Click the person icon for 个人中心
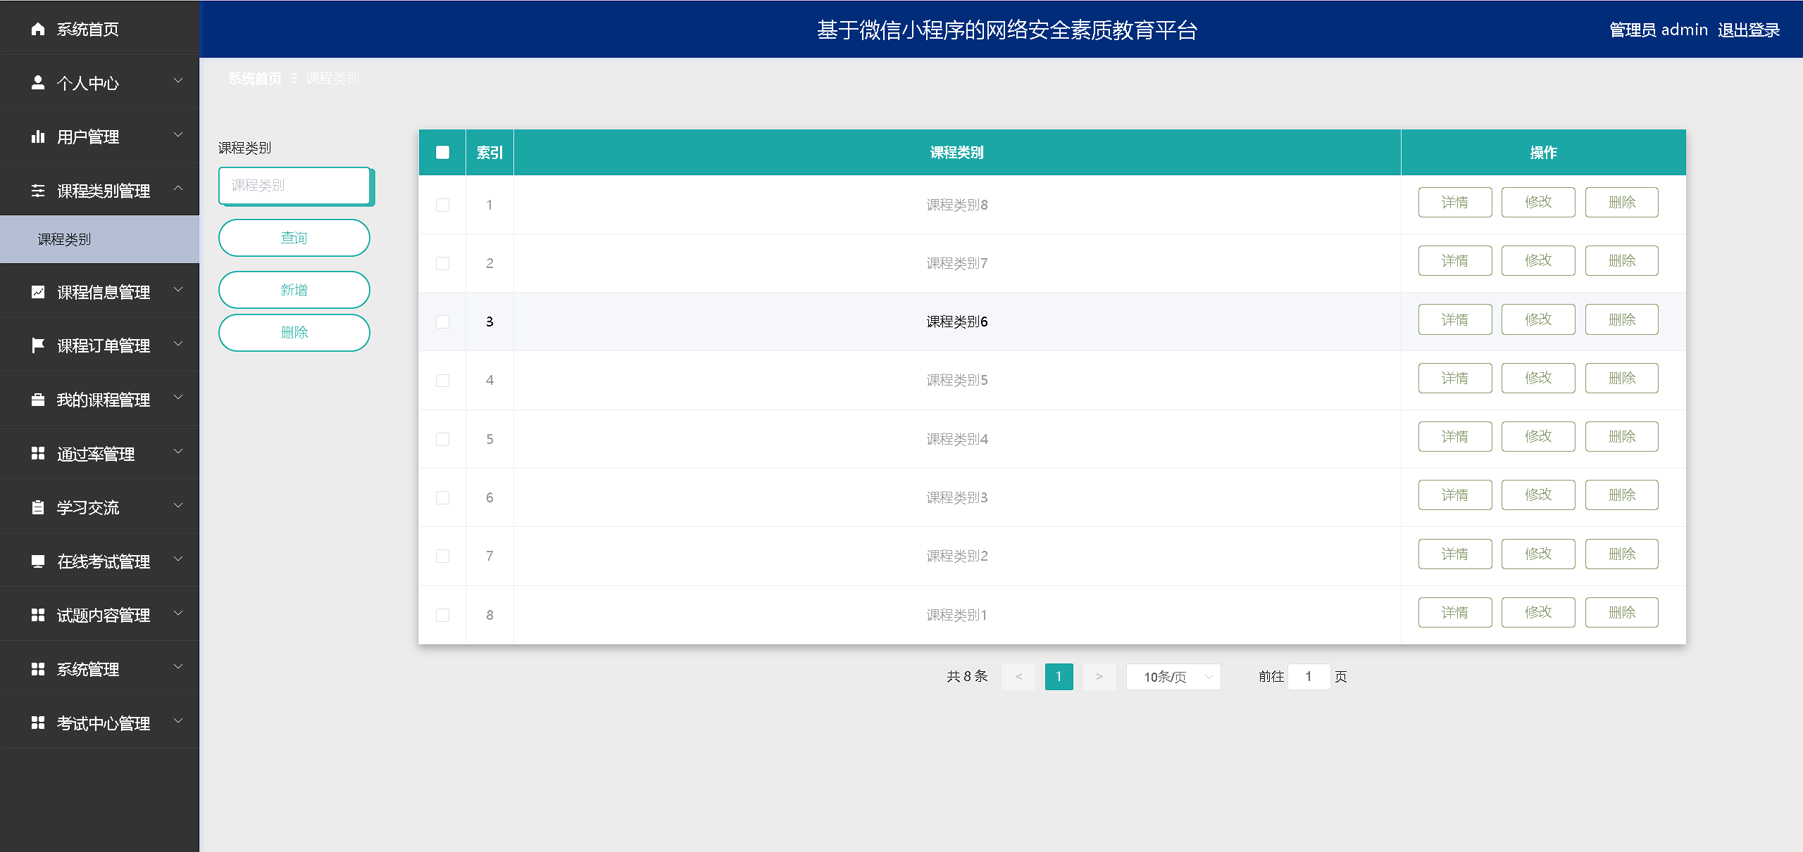1803x852 pixels. (x=38, y=83)
